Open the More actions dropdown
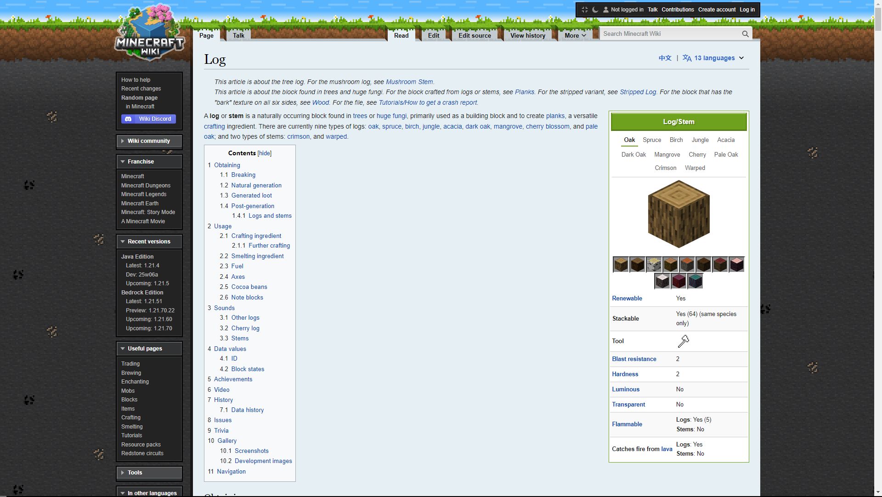The image size is (882, 497). 575,35
